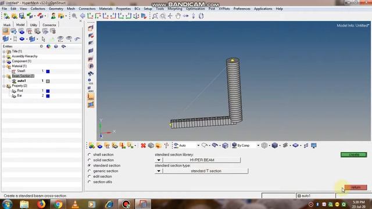Click the blue color swatch for Rod
The image size is (372, 209).
coord(48,91)
